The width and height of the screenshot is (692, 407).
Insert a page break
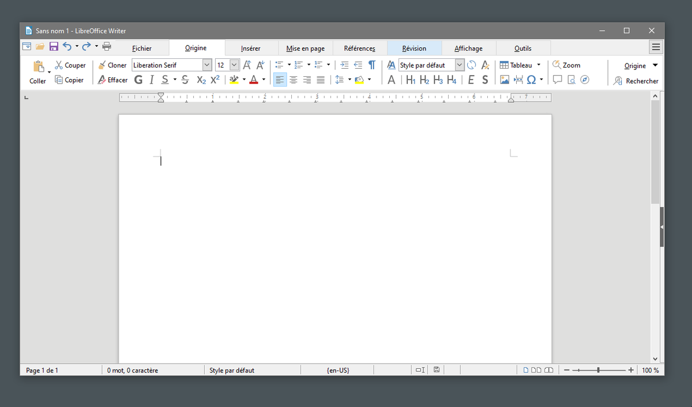coord(518,80)
